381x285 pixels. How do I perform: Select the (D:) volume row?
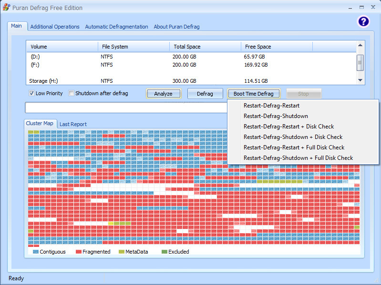coord(191,57)
